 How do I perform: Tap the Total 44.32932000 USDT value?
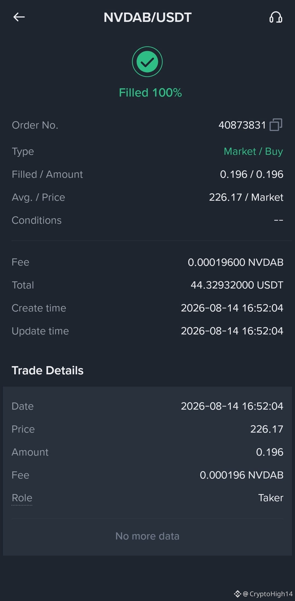coord(237,285)
